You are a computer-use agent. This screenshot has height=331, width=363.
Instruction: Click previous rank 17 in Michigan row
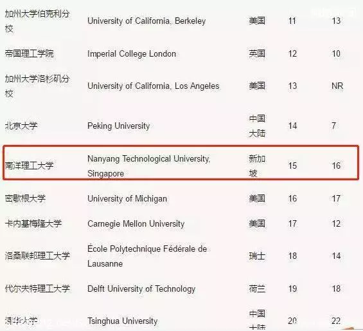point(336,199)
